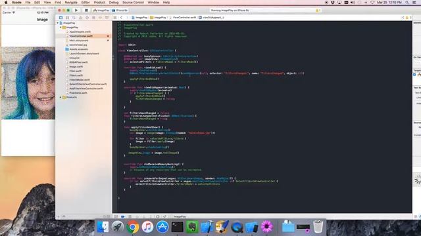
Task: Open Google Chrome from the Dock
Action: [132, 227]
